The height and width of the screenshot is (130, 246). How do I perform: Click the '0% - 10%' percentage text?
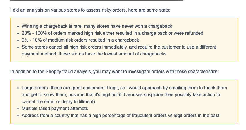pos(31,40)
